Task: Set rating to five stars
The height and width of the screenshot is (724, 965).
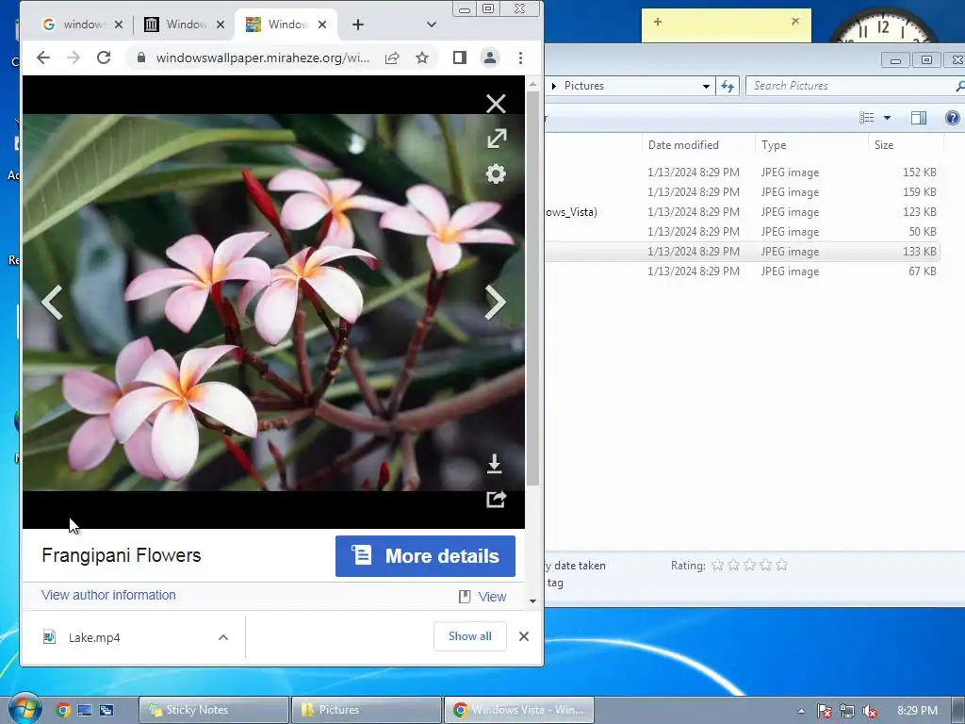Action: (781, 566)
